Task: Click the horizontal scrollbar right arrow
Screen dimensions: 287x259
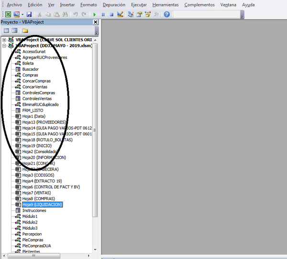Action: [x=88, y=256]
